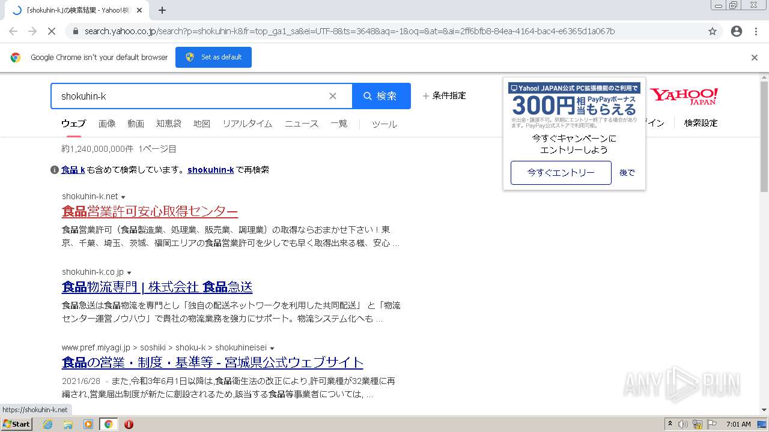
Task: Launch Internet Explorer from taskbar
Action: [x=47, y=424]
